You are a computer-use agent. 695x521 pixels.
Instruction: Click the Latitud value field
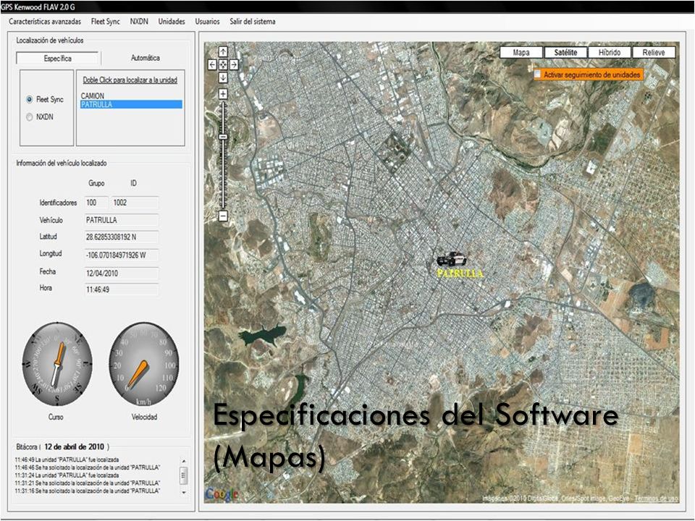pos(122,237)
